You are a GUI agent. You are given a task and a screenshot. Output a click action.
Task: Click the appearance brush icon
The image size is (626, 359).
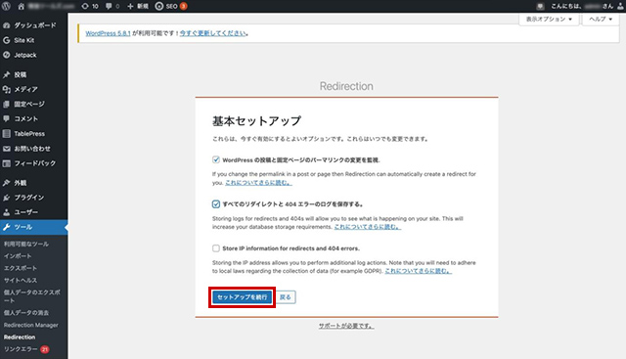click(7, 183)
